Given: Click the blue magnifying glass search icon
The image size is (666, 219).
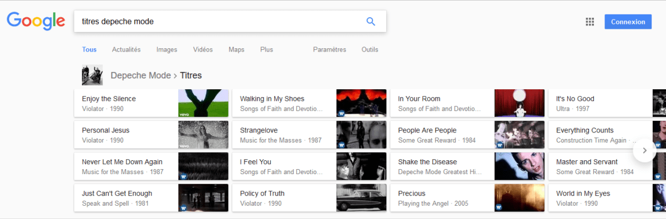Looking at the screenshot, I should [371, 22].
